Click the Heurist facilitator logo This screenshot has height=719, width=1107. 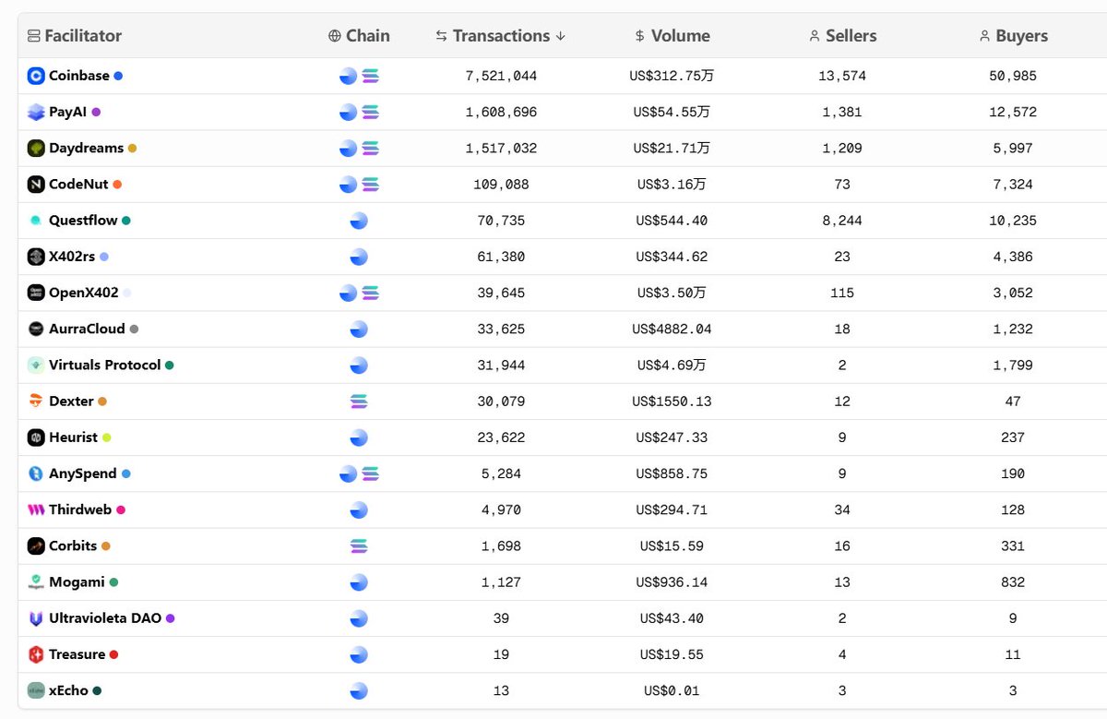click(36, 437)
